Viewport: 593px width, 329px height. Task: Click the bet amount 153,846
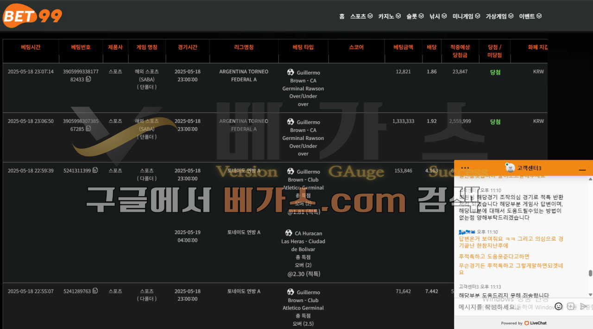[403, 171]
